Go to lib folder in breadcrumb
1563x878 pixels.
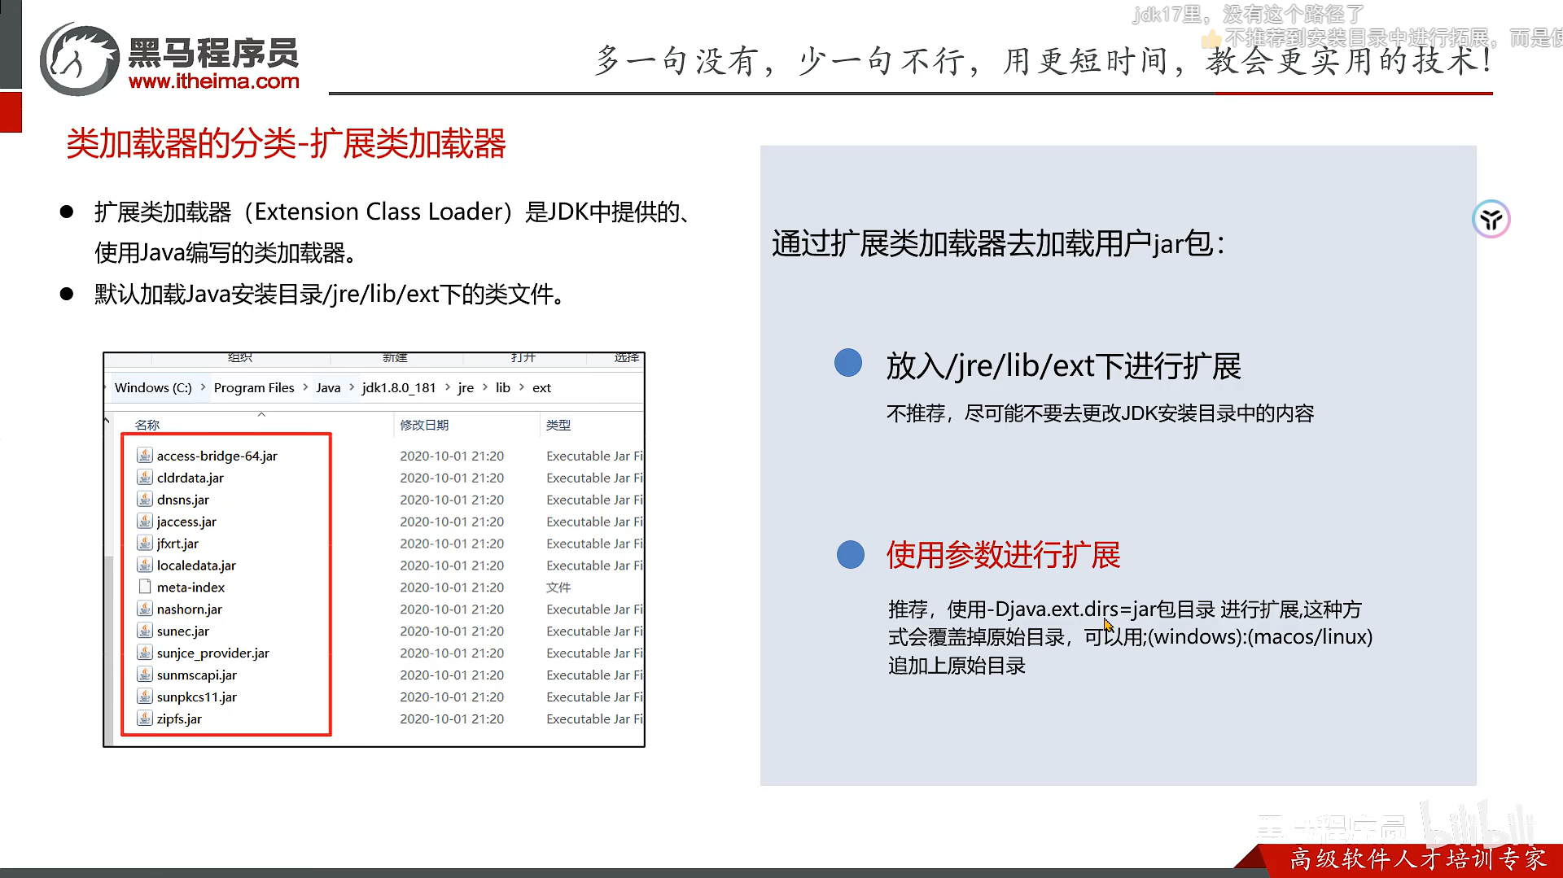click(x=503, y=387)
